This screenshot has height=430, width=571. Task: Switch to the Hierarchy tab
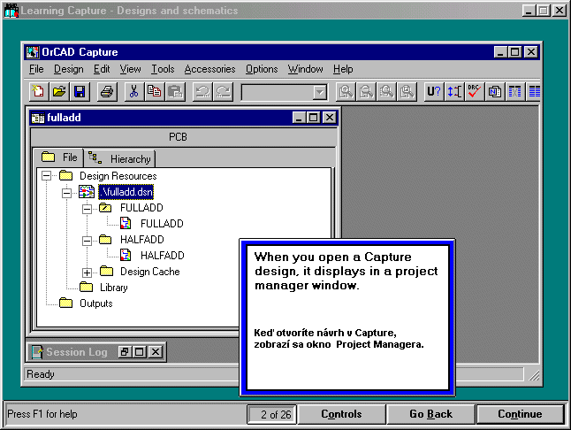click(120, 159)
